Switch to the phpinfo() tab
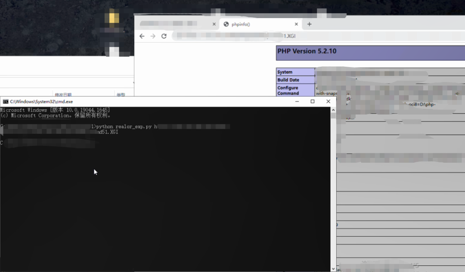 point(260,24)
